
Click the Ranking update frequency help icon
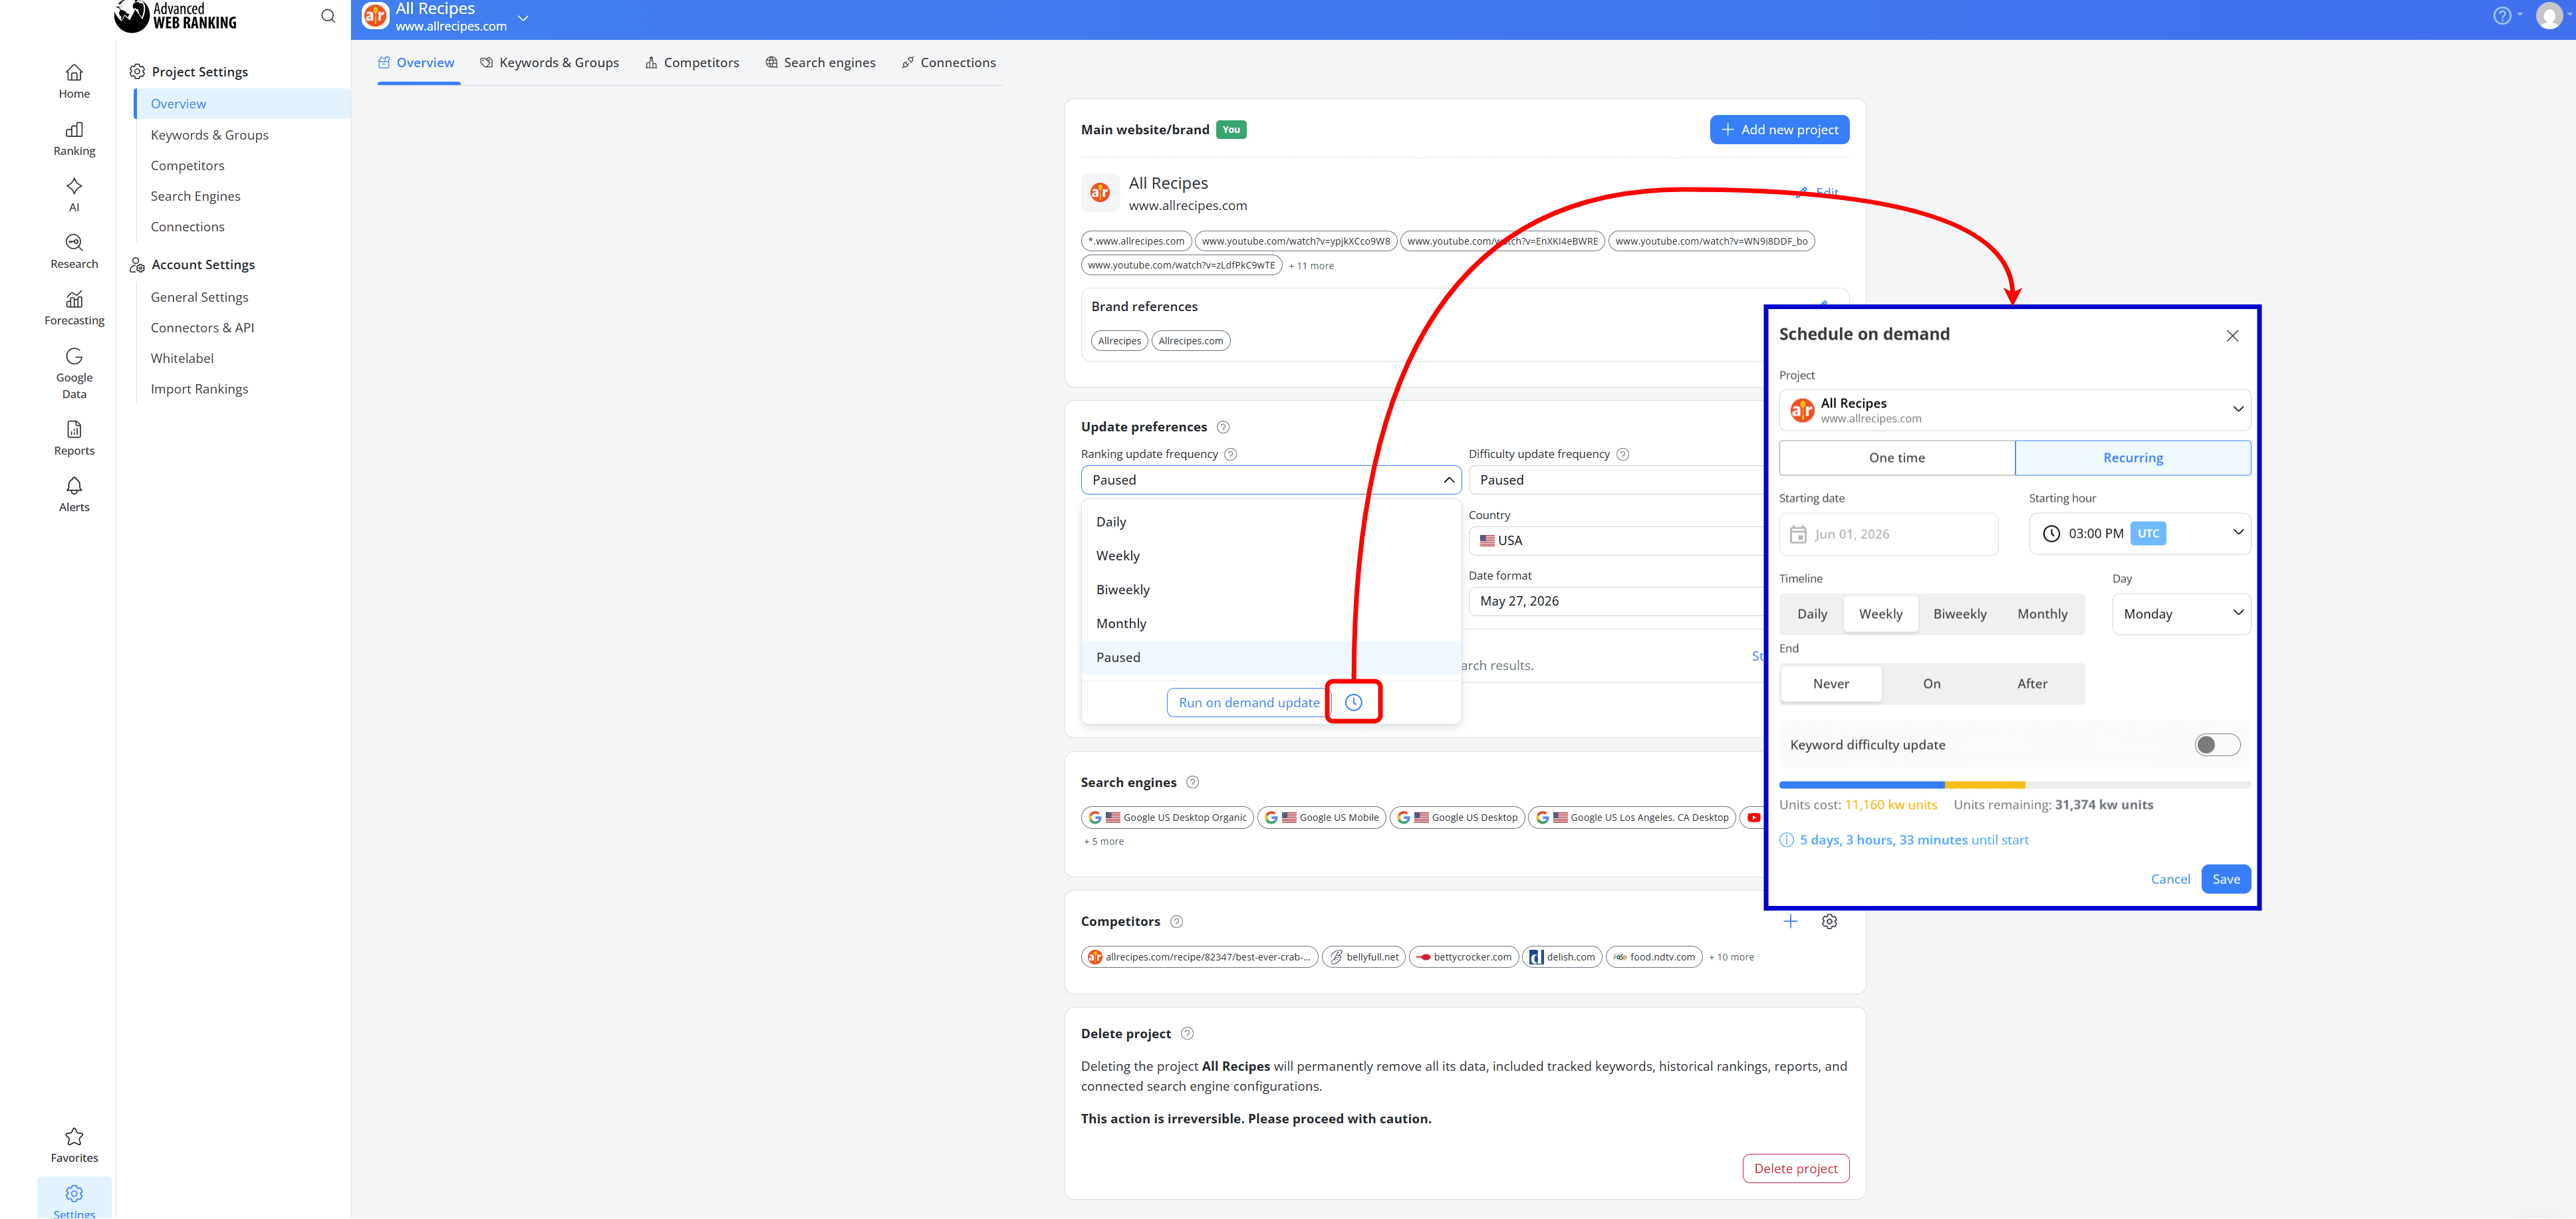1231,455
